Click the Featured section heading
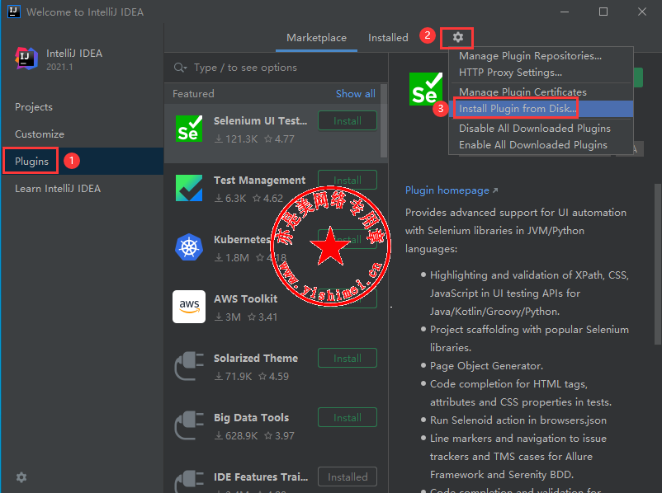The width and height of the screenshot is (662, 493). (193, 94)
